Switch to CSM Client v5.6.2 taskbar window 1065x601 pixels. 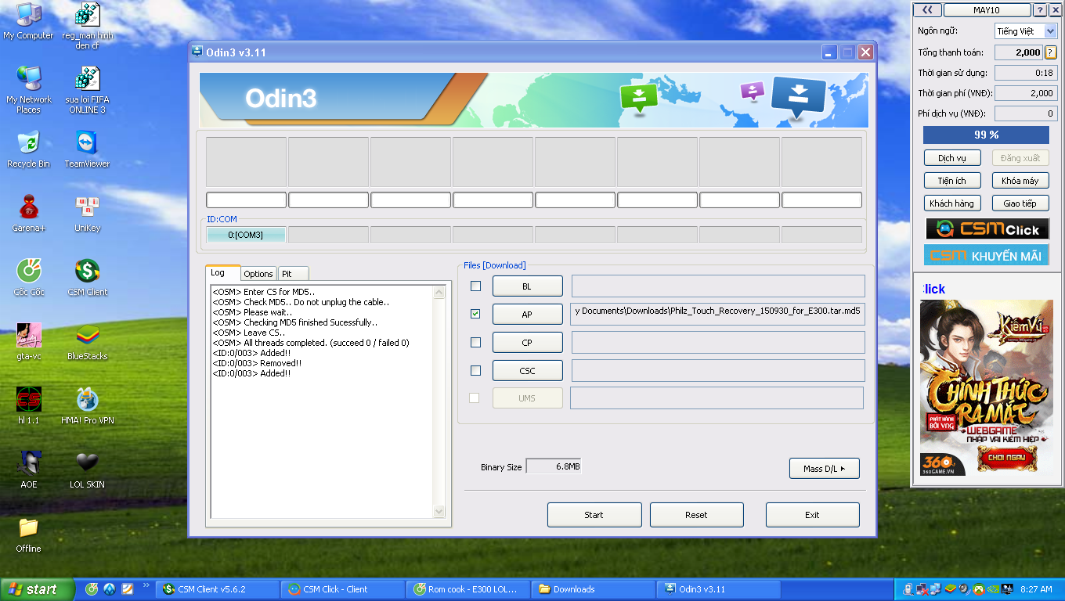click(x=218, y=589)
